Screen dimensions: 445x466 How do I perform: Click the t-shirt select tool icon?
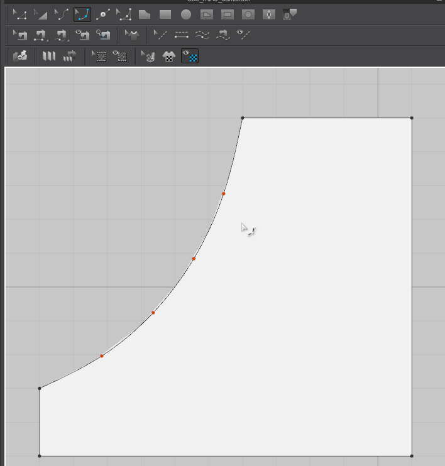point(132,35)
